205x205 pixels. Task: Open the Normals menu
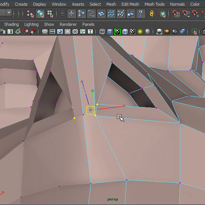pyautogui.click(x=177, y=4)
